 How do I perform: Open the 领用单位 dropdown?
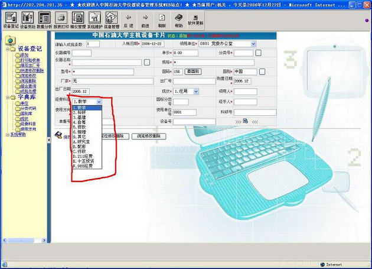click(x=253, y=44)
